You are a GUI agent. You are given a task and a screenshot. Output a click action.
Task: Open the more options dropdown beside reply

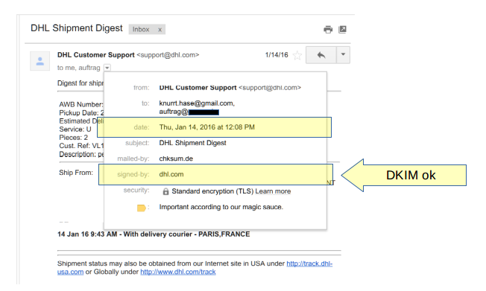click(x=343, y=55)
